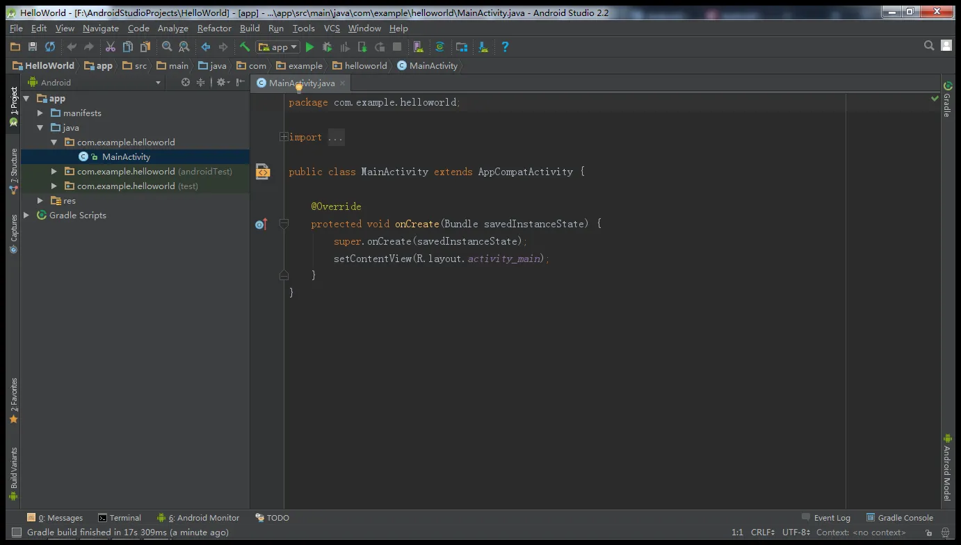Click the Make Project hammer icon
This screenshot has width=961, height=545.
pos(245,47)
